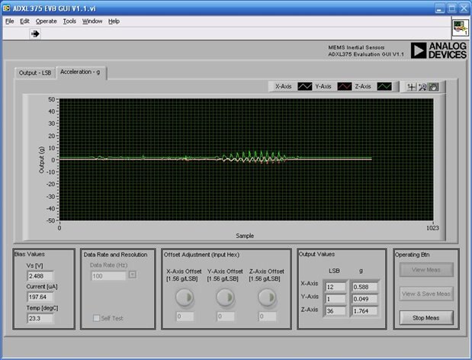The image size is (472, 360).
Task: Click the VI icon in top-right corner
Action: [x=460, y=27]
